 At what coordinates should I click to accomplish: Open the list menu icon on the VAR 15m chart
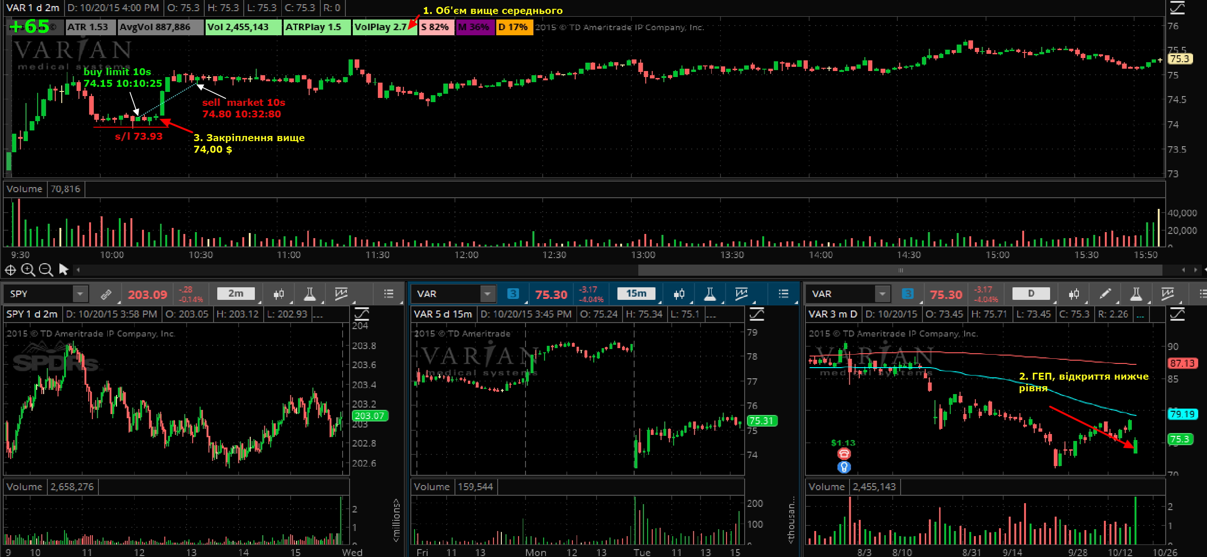click(x=784, y=294)
